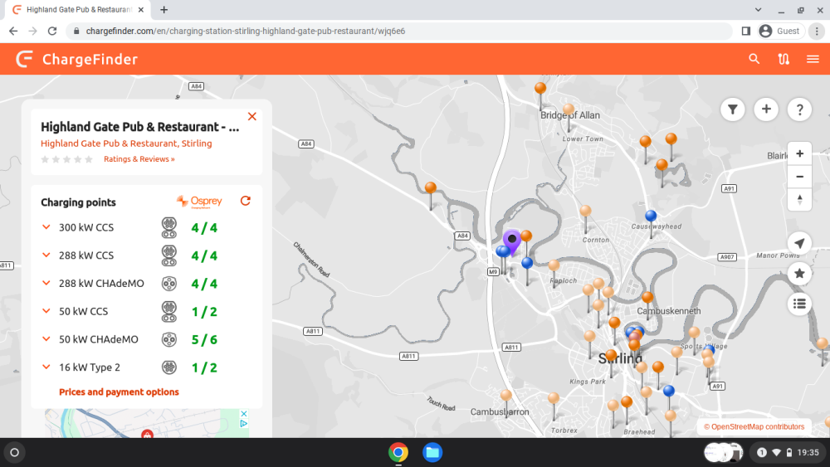Close the advertisement with X icon
Screen dimensions: 830x467
[x=243, y=414]
